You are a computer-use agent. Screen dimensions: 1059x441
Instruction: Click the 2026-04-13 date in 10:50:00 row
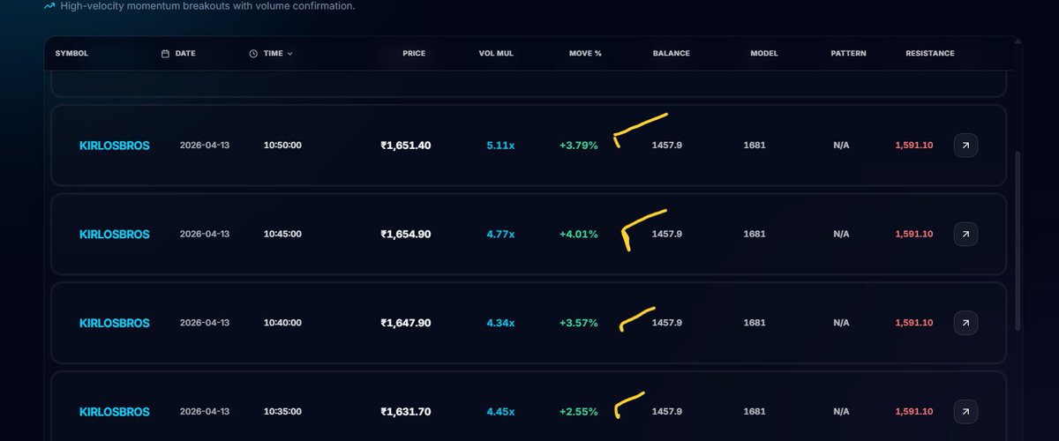click(205, 146)
